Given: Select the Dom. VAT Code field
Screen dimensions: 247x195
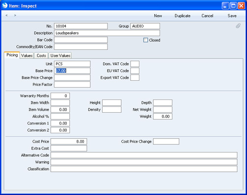Looking at the screenshot, I should click(135, 64).
